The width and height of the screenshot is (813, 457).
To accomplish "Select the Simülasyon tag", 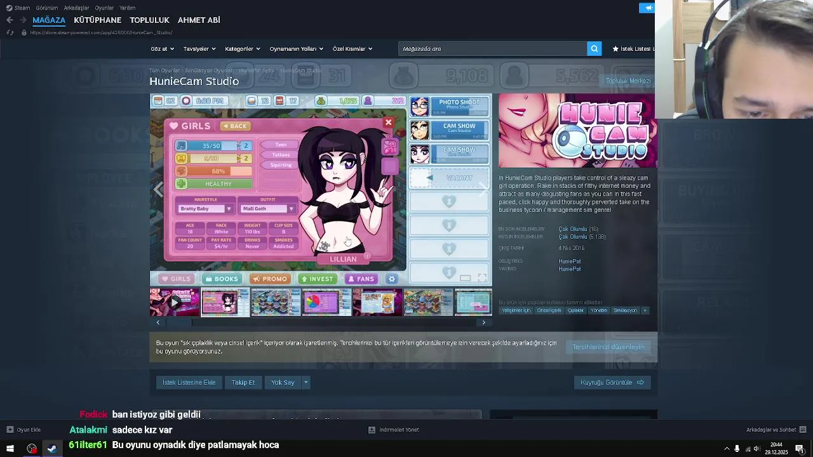I will (625, 310).
